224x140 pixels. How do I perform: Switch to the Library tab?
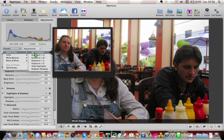pyautogui.click(x=10, y=20)
